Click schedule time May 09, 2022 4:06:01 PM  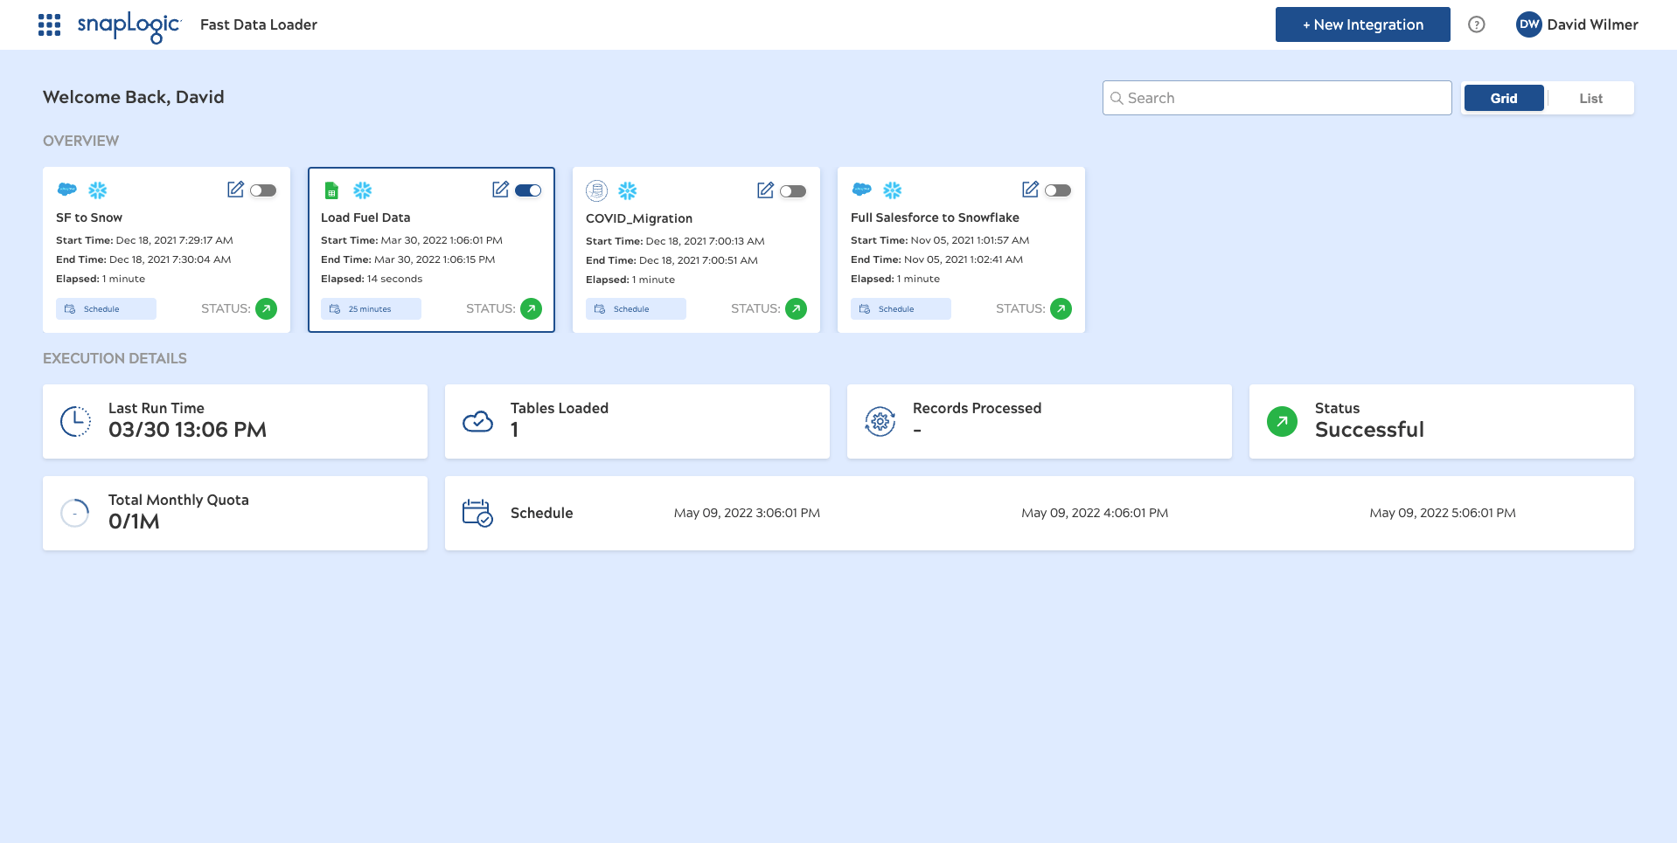pos(1095,513)
